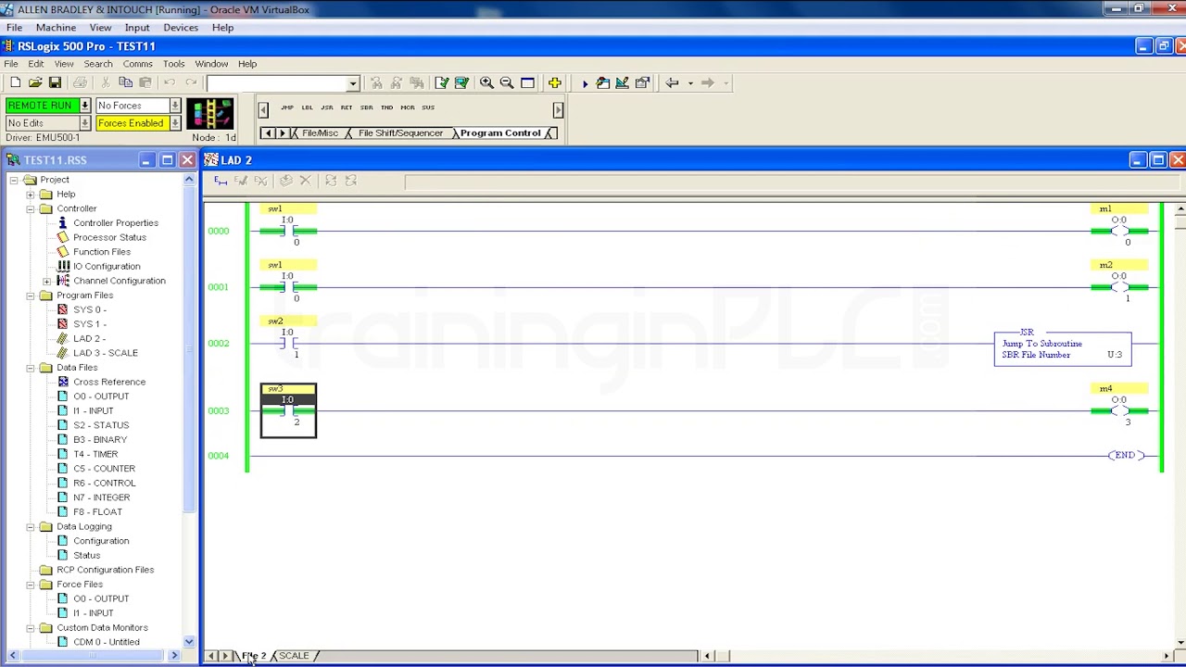
Task: Open the RSLogix Search menu
Action: click(97, 64)
